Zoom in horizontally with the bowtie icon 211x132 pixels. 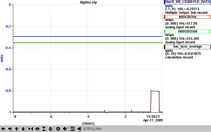(31, 129)
